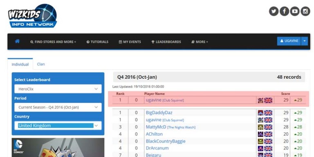Open the HeroClix leaderboard dropdown
The image size is (314, 157).
coord(58,89)
